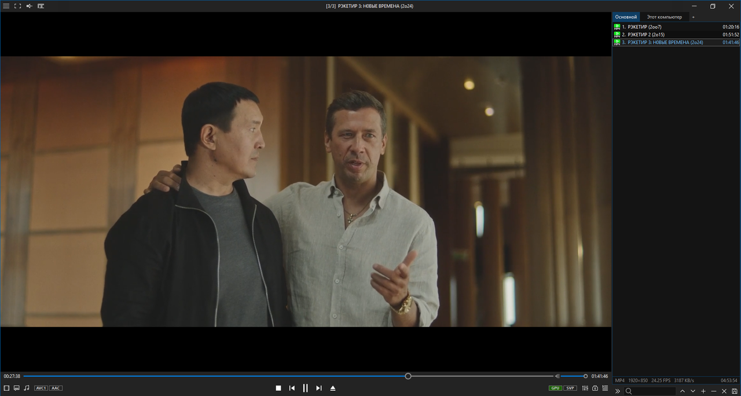This screenshot has width=741, height=396.
Task: Mute audio with the speaker icon
Action: (557, 376)
